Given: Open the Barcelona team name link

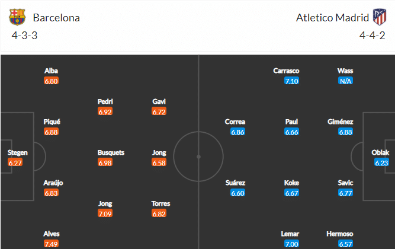Looking at the screenshot, I should click(x=56, y=18).
